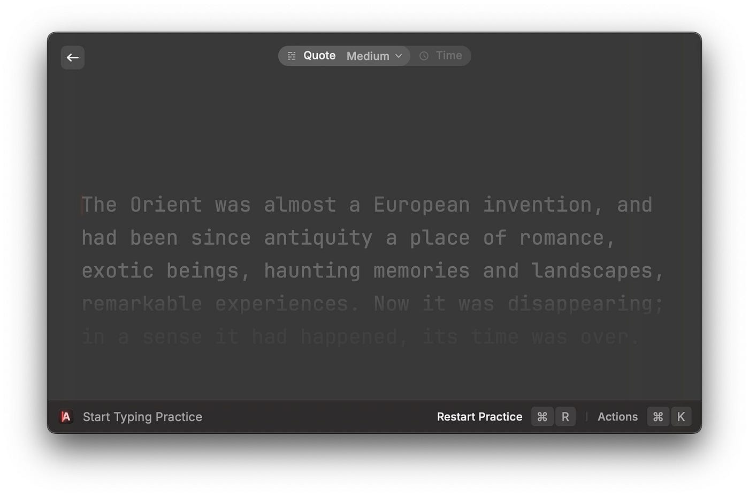749x496 pixels.
Task: Expand the chevron next to Medium
Action: click(x=399, y=56)
